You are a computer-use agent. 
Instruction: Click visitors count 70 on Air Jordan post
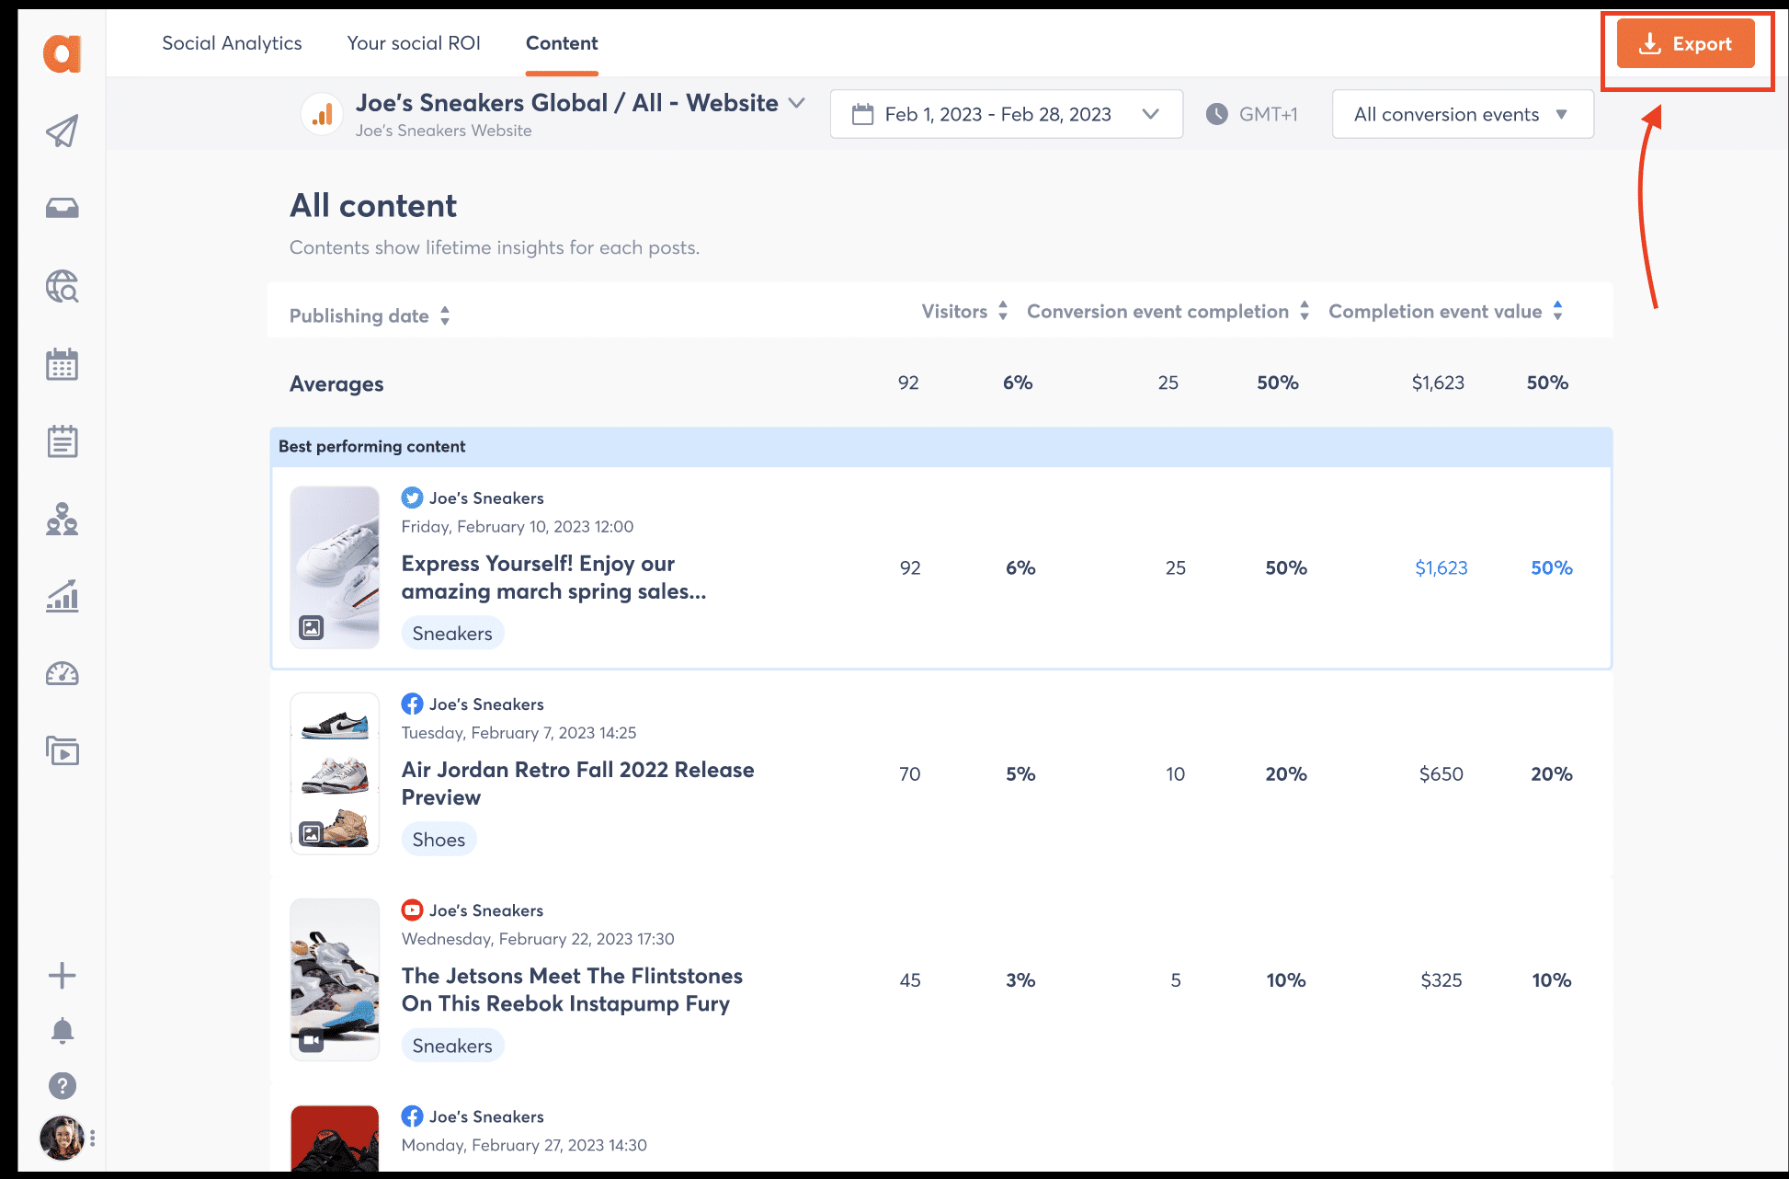point(910,773)
